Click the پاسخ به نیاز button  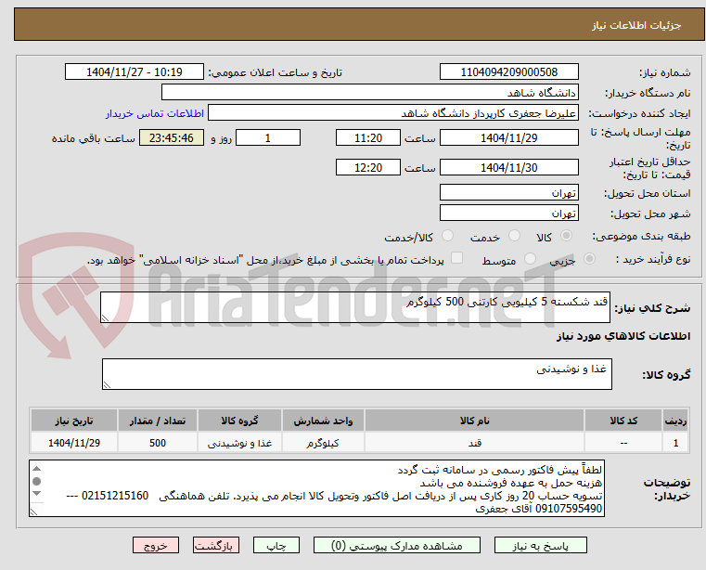[540, 545]
